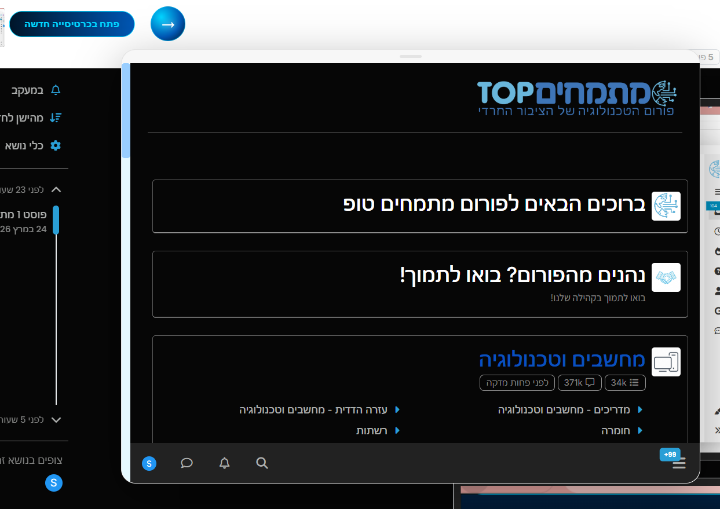This screenshot has height=509, width=720.
Task: Click the פתח בכרטיסייה חדשה button
Action: click(72, 24)
